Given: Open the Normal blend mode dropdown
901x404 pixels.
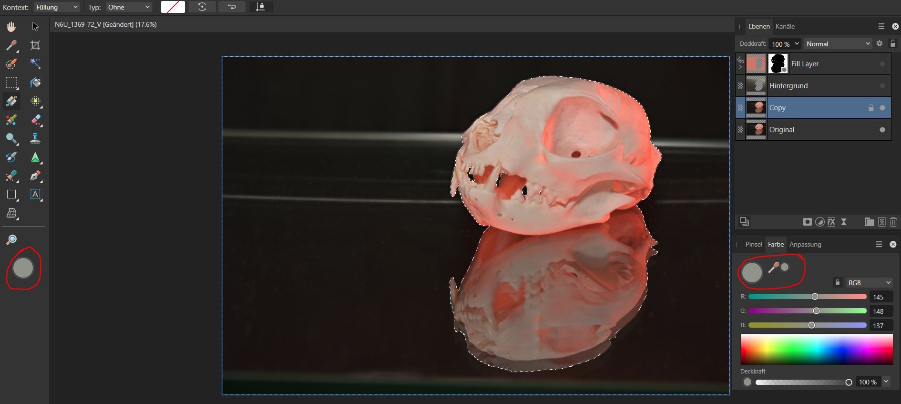Looking at the screenshot, I should tap(838, 44).
